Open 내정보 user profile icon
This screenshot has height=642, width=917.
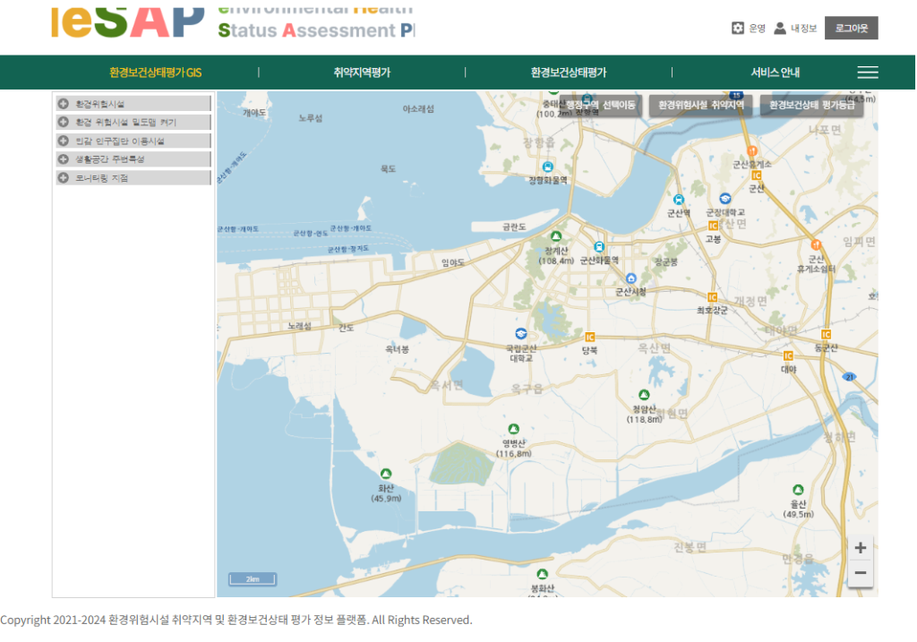tap(780, 28)
